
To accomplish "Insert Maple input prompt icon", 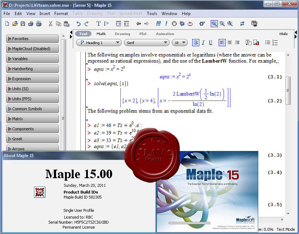I will tap(106, 24).
